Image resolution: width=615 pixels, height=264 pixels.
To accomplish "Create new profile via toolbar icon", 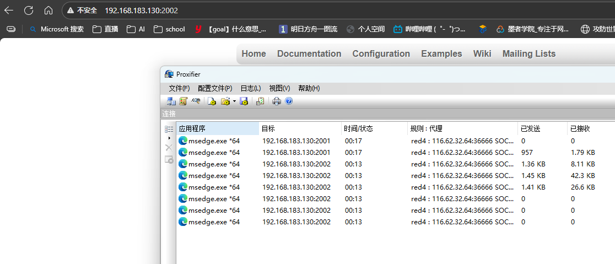I will point(212,101).
